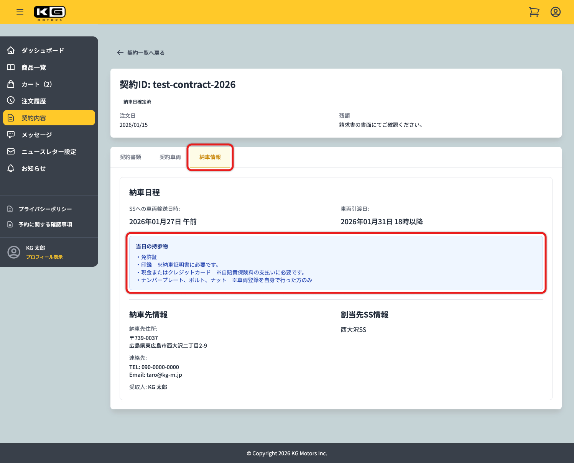Open プロフィール表示 link
Viewport: 574px width, 463px height.
[44, 257]
